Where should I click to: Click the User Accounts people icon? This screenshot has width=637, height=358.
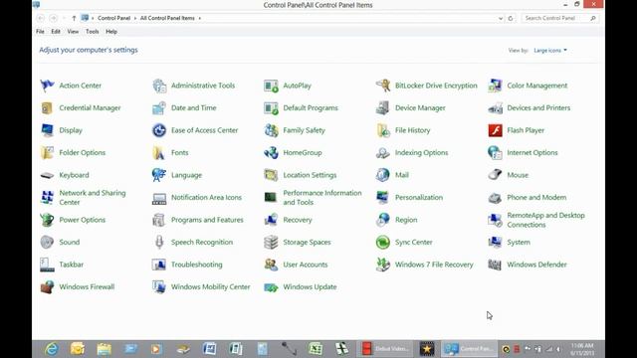271,265
